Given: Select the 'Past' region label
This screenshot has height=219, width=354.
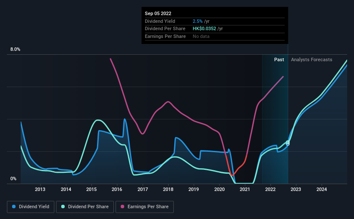Looking at the screenshot, I should (x=279, y=59).
